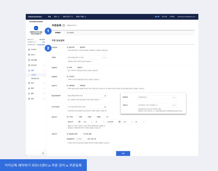Viewport: 218px width, 171px height.
Task: Click the 대시보드 dashboard sidebar icon
Action: (29, 49)
